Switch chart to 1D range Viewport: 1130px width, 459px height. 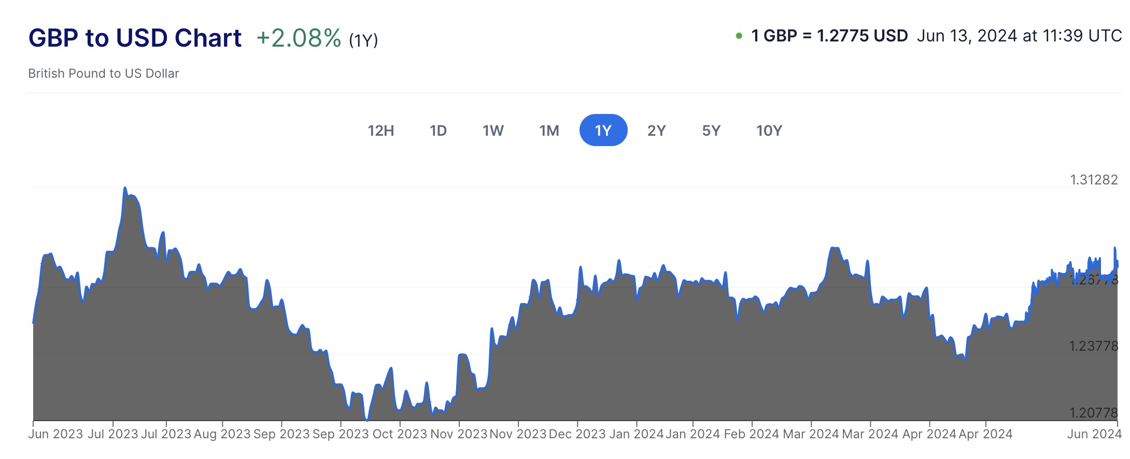(x=438, y=131)
